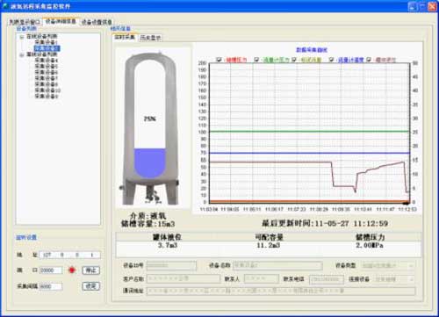Click the green horizontal line in the chart
This screenshot has height=317, width=439.
click(x=309, y=132)
